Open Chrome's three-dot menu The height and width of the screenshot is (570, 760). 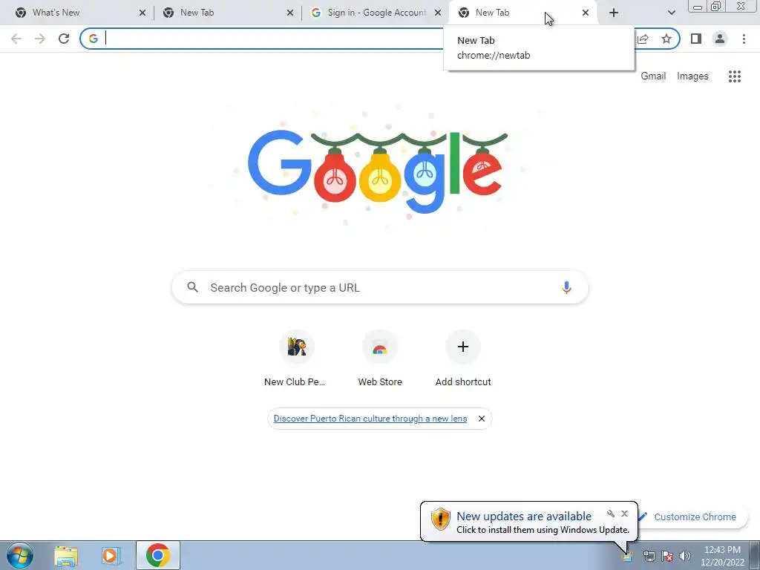pos(744,39)
